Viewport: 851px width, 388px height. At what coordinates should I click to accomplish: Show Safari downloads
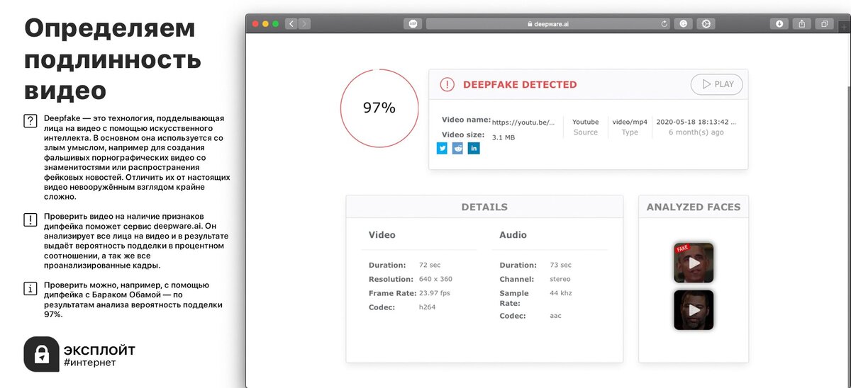tap(779, 23)
